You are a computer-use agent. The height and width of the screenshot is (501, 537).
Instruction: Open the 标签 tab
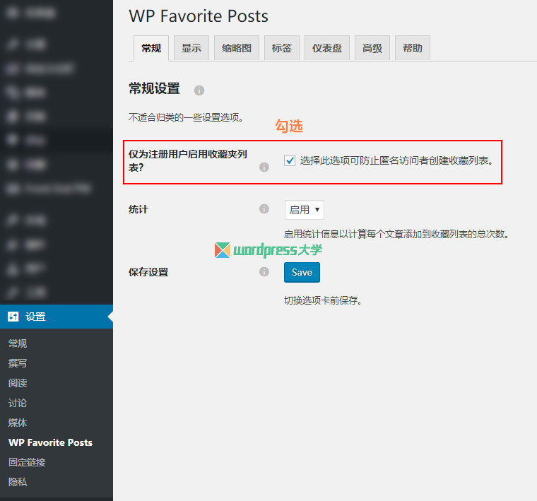282,48
